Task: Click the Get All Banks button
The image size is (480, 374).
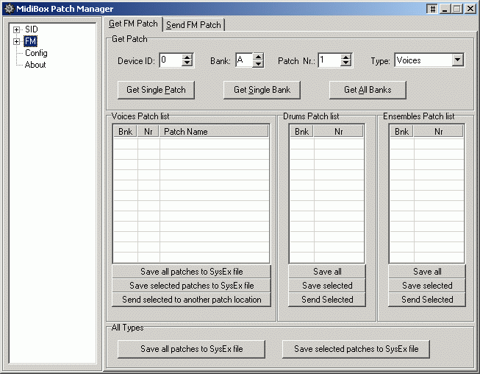Action: click(368, 90)
